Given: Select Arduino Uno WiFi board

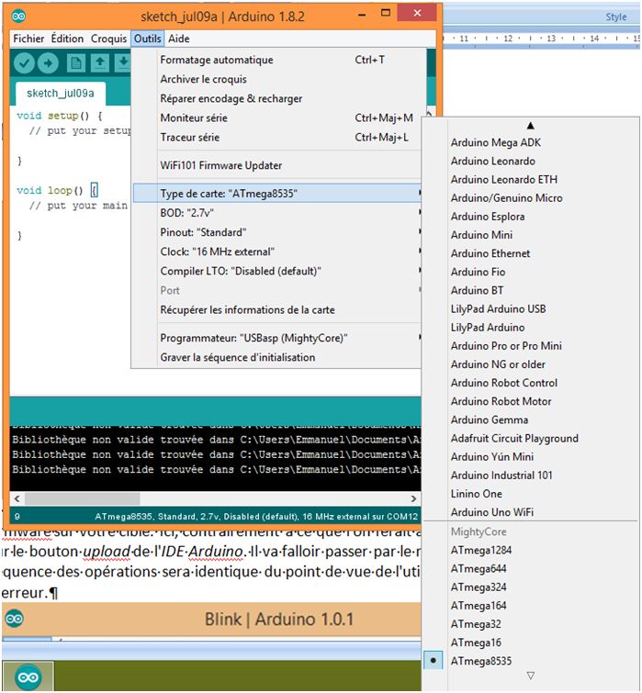Looking at the screenshot, I should pos(531,512).
